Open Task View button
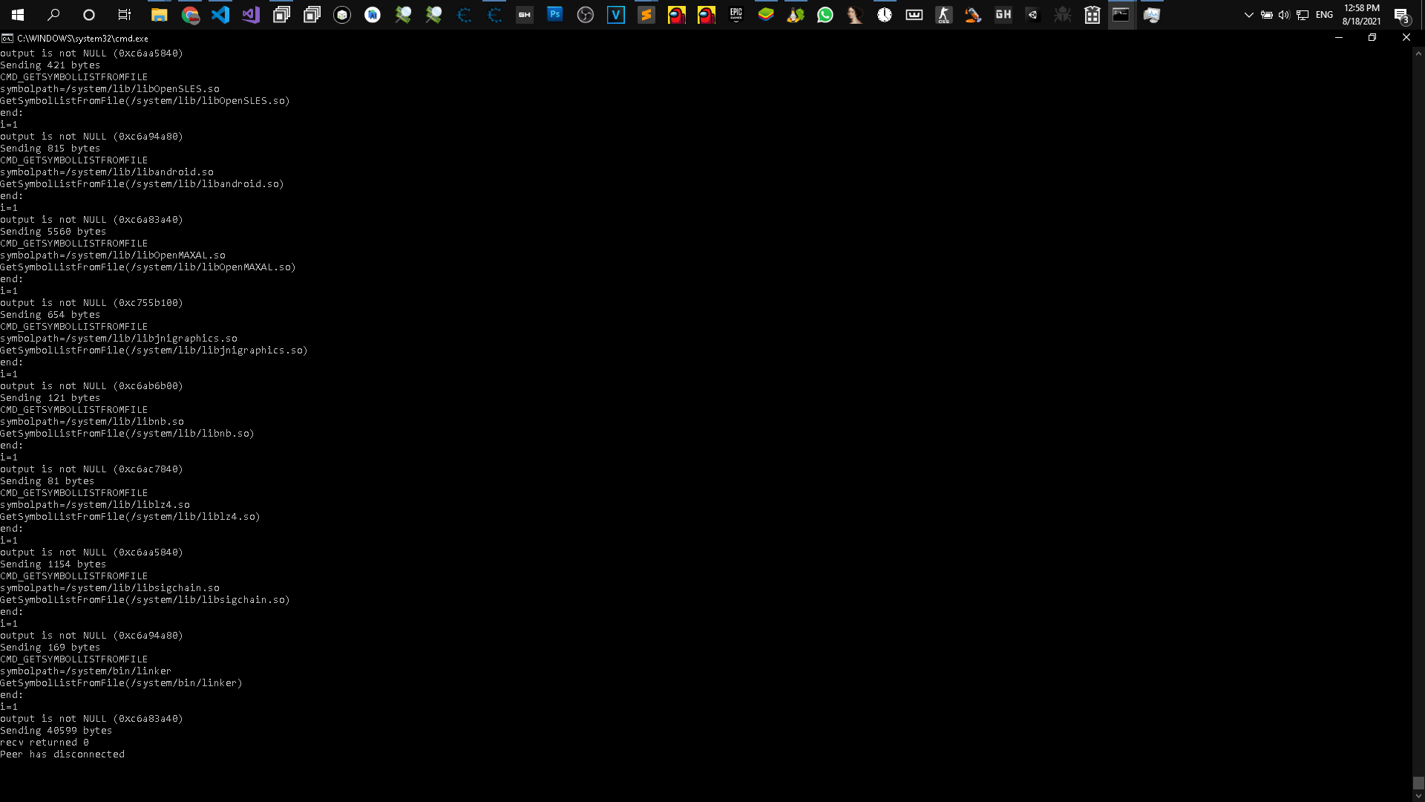Image resolution: width=1425 pixels, height=802 pixels. [x=125, y=14]
